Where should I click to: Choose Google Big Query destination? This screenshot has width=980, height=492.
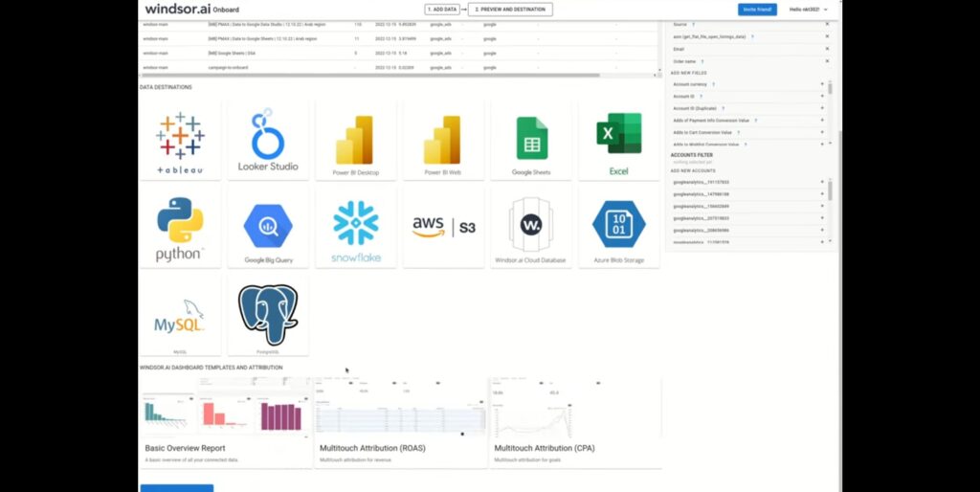coord(268,229)
